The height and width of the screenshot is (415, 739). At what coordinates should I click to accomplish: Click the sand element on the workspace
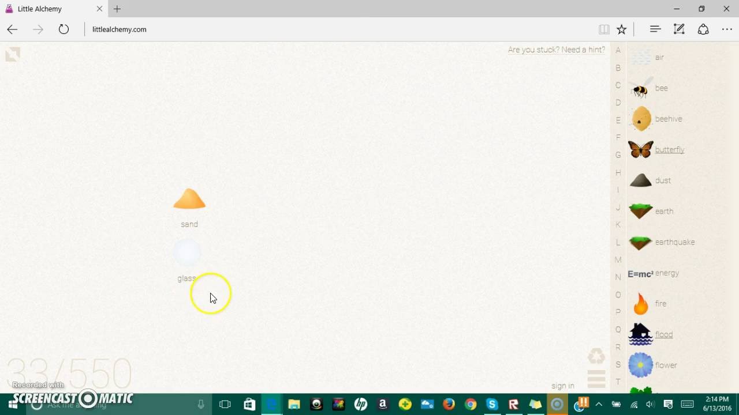tap(189, 199)
